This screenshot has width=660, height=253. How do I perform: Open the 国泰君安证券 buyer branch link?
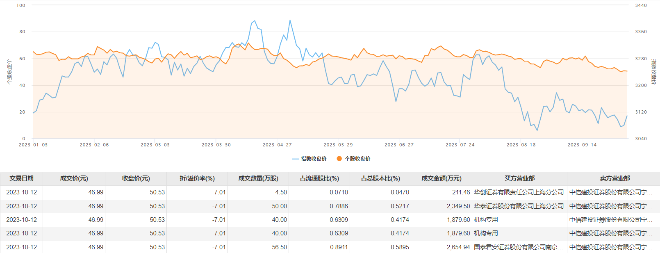click(519, 247)
